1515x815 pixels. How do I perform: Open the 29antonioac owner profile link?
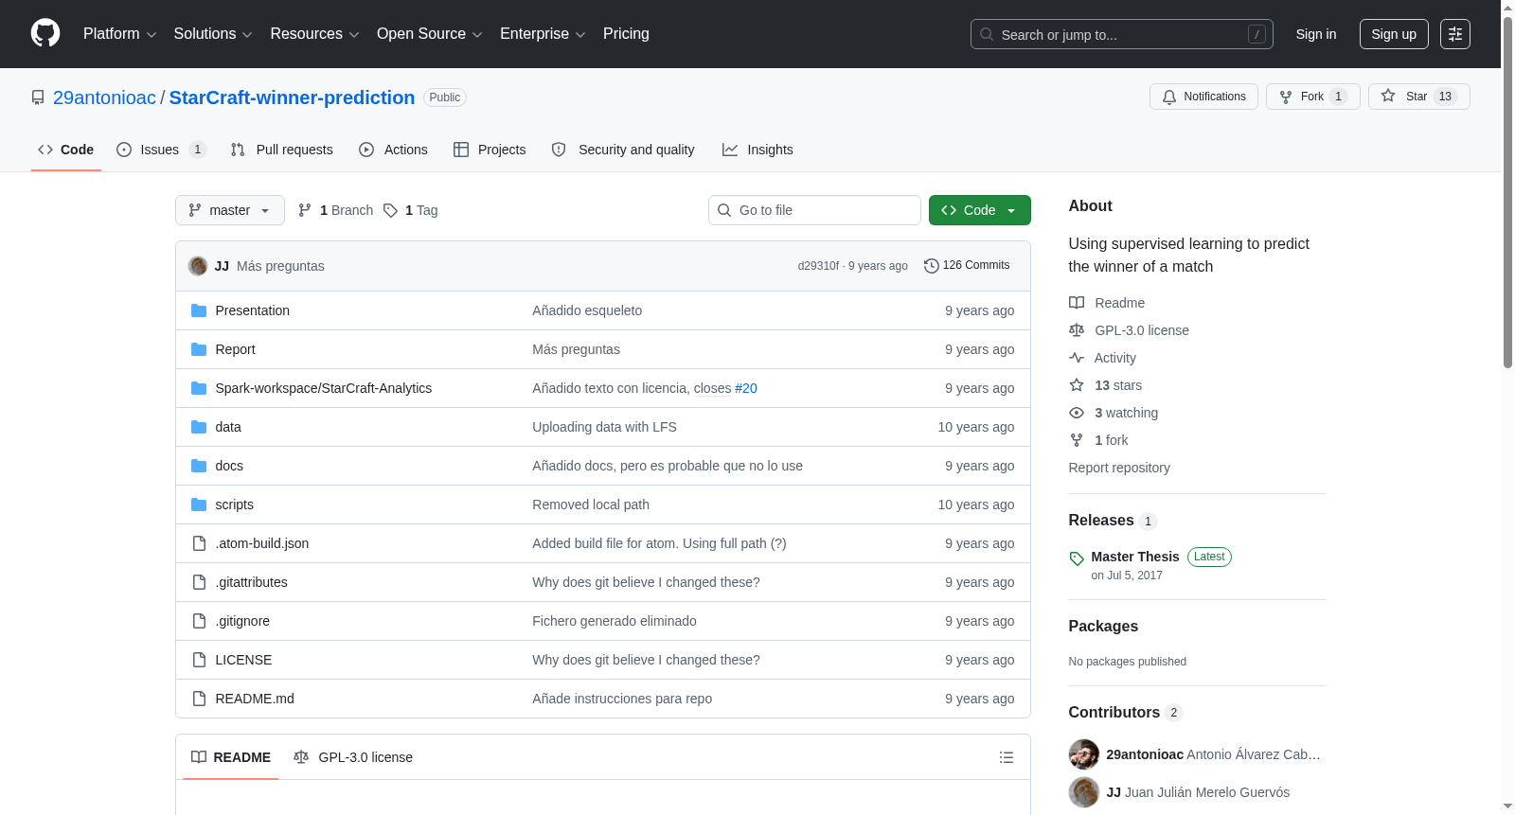104,97
